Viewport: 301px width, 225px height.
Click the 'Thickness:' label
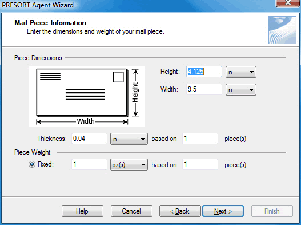coord(52,139)
